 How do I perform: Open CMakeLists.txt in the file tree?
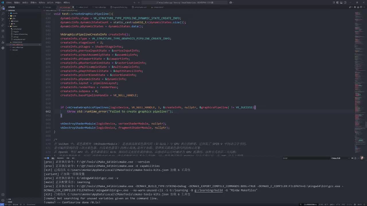pos(17,42)
